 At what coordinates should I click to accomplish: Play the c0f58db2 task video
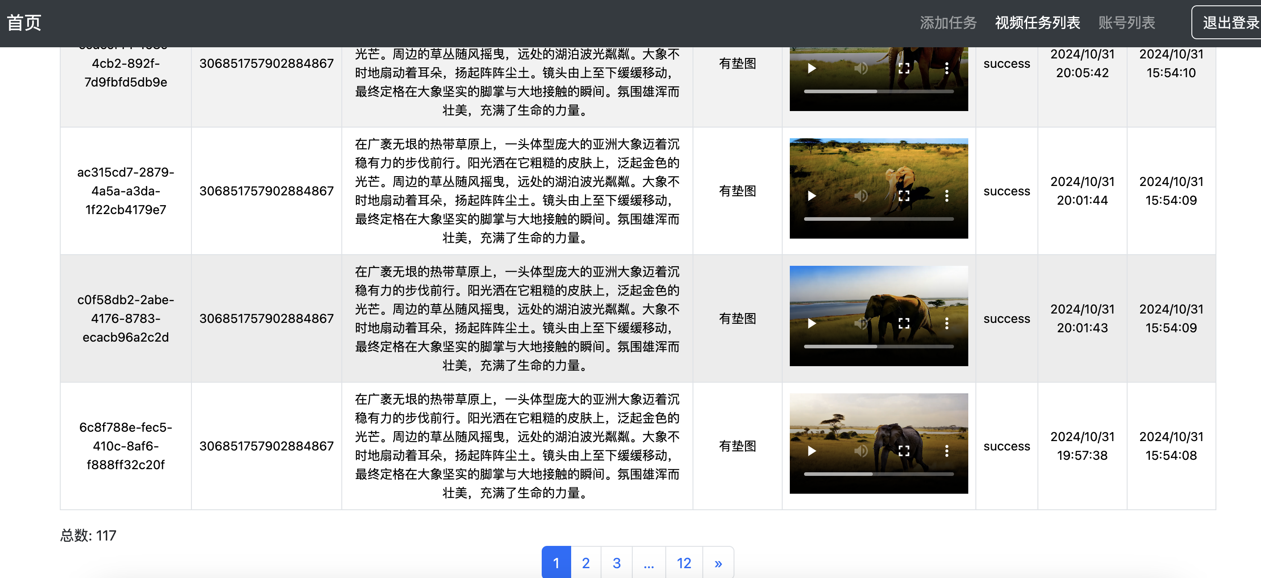(x=812, y=323)
